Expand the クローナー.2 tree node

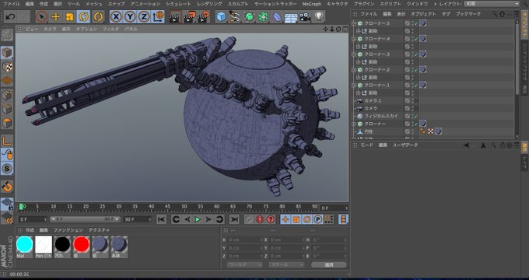pos(354,69)
